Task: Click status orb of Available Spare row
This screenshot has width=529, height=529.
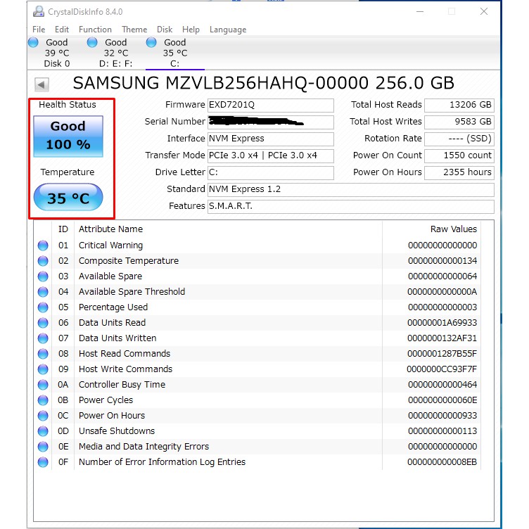Action: point(43,276)
